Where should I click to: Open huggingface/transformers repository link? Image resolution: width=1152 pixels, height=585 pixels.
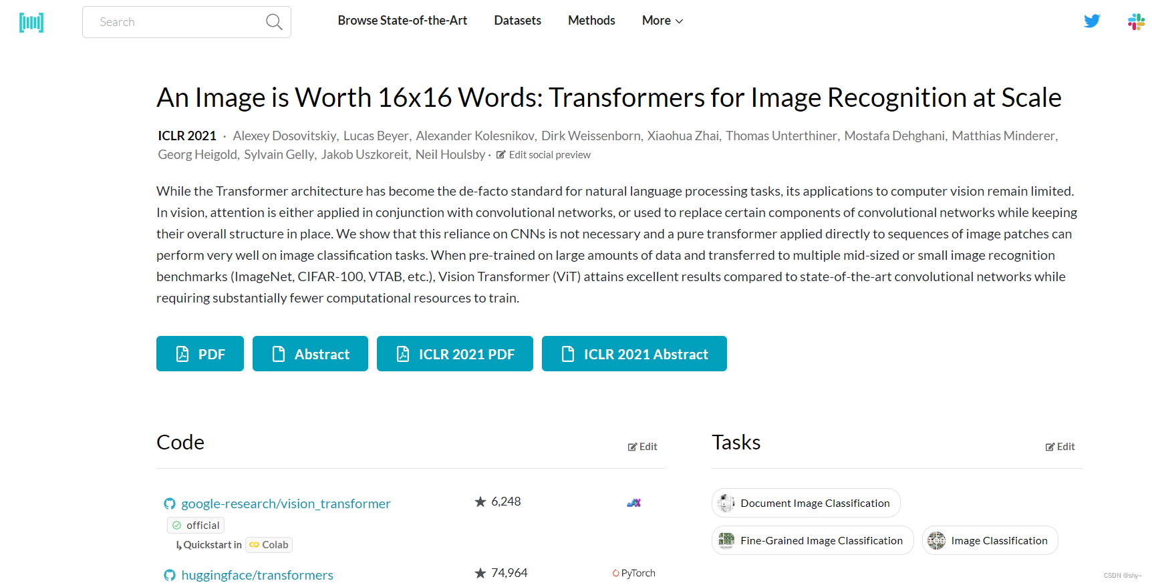tap(257, 575)
